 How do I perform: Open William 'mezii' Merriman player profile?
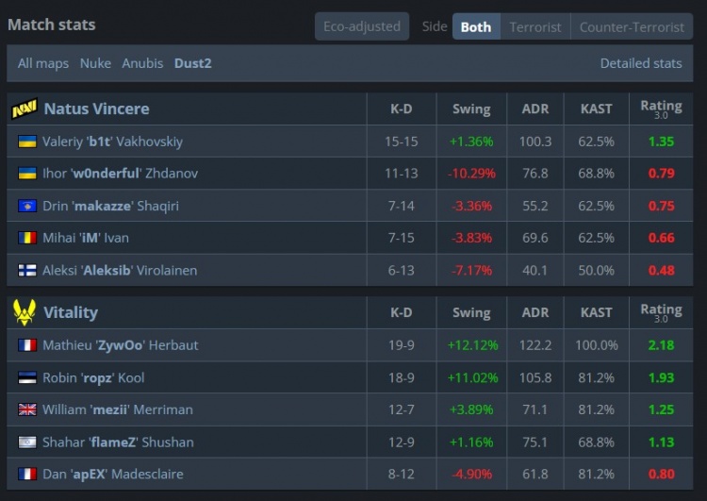pyautogui.click(x=118, y=409)
